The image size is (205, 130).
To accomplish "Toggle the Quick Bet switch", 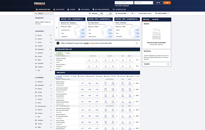I will pos(100,13).
